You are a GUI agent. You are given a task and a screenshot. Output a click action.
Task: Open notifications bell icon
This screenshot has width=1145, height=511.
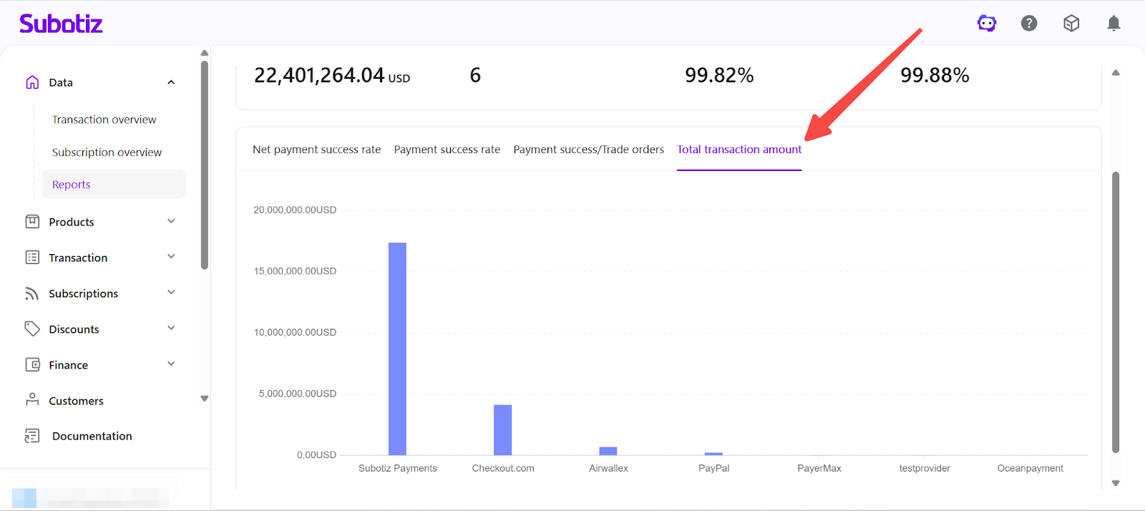[1114, 24]
